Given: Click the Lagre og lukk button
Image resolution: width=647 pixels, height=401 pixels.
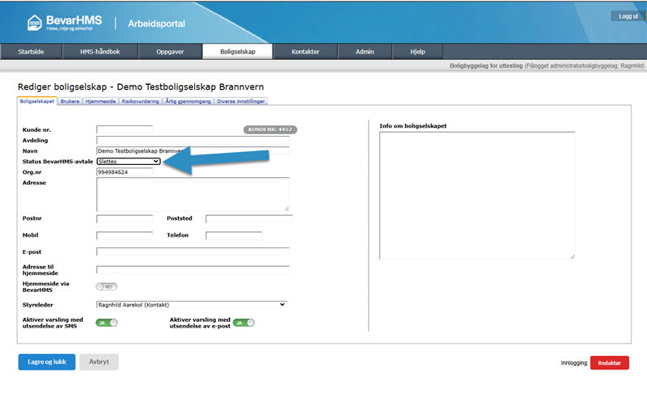Looking at the screenshot, I should [x=46, y=361].
